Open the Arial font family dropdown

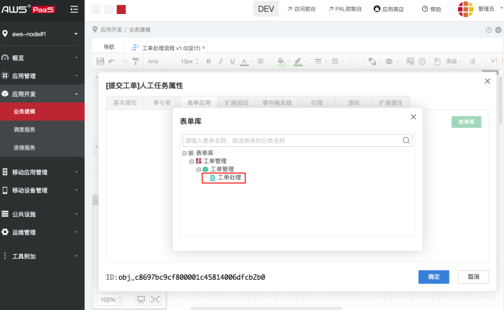pyautogui.click(x=159, y=62)
